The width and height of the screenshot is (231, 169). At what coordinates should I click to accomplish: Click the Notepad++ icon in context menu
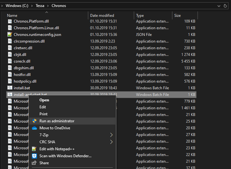[34, 149]
